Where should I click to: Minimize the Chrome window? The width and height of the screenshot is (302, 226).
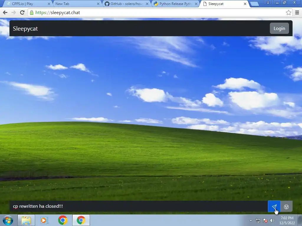point(277,2)
